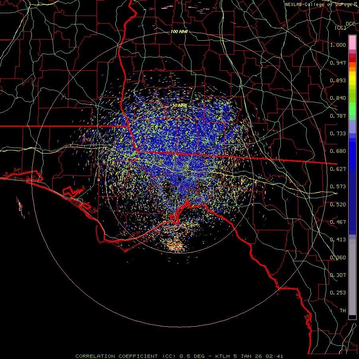The width and height of the screenshot is (359, 359).
Task: Click the 1.000 value on the color scale
Action: [x=338, y=45]
